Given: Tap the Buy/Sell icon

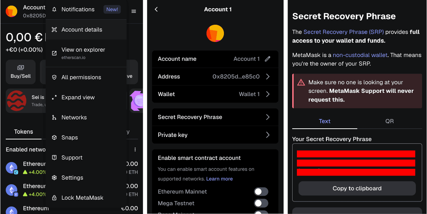Looking at the screenshot, I should (x=20, y=67).
